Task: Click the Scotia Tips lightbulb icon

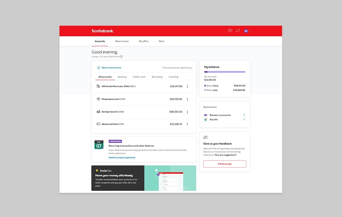Action: click(97, 170)
